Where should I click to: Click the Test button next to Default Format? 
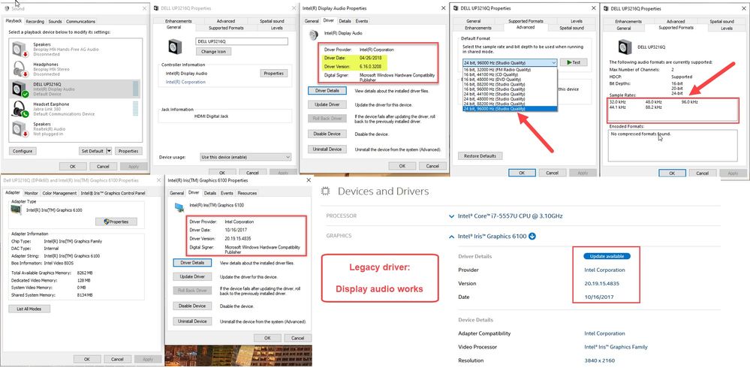click(x=574, y=62)
